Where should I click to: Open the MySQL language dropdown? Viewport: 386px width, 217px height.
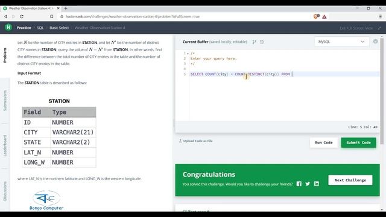tap(341, 42)
